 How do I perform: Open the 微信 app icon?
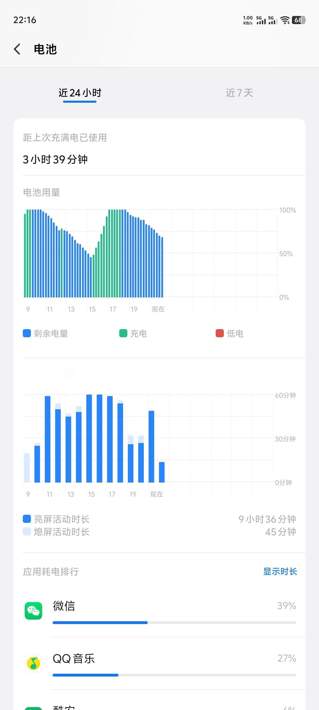click(x=33, y=611)
